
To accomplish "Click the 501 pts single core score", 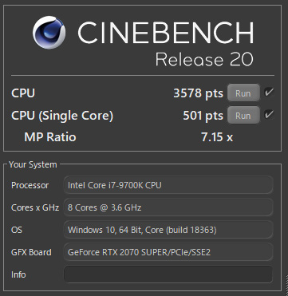I will (x=203, y=116).
